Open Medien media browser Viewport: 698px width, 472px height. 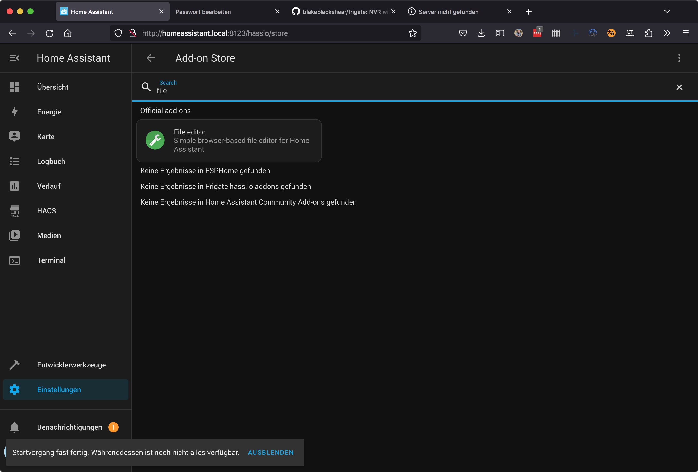[x=49, y=235]
